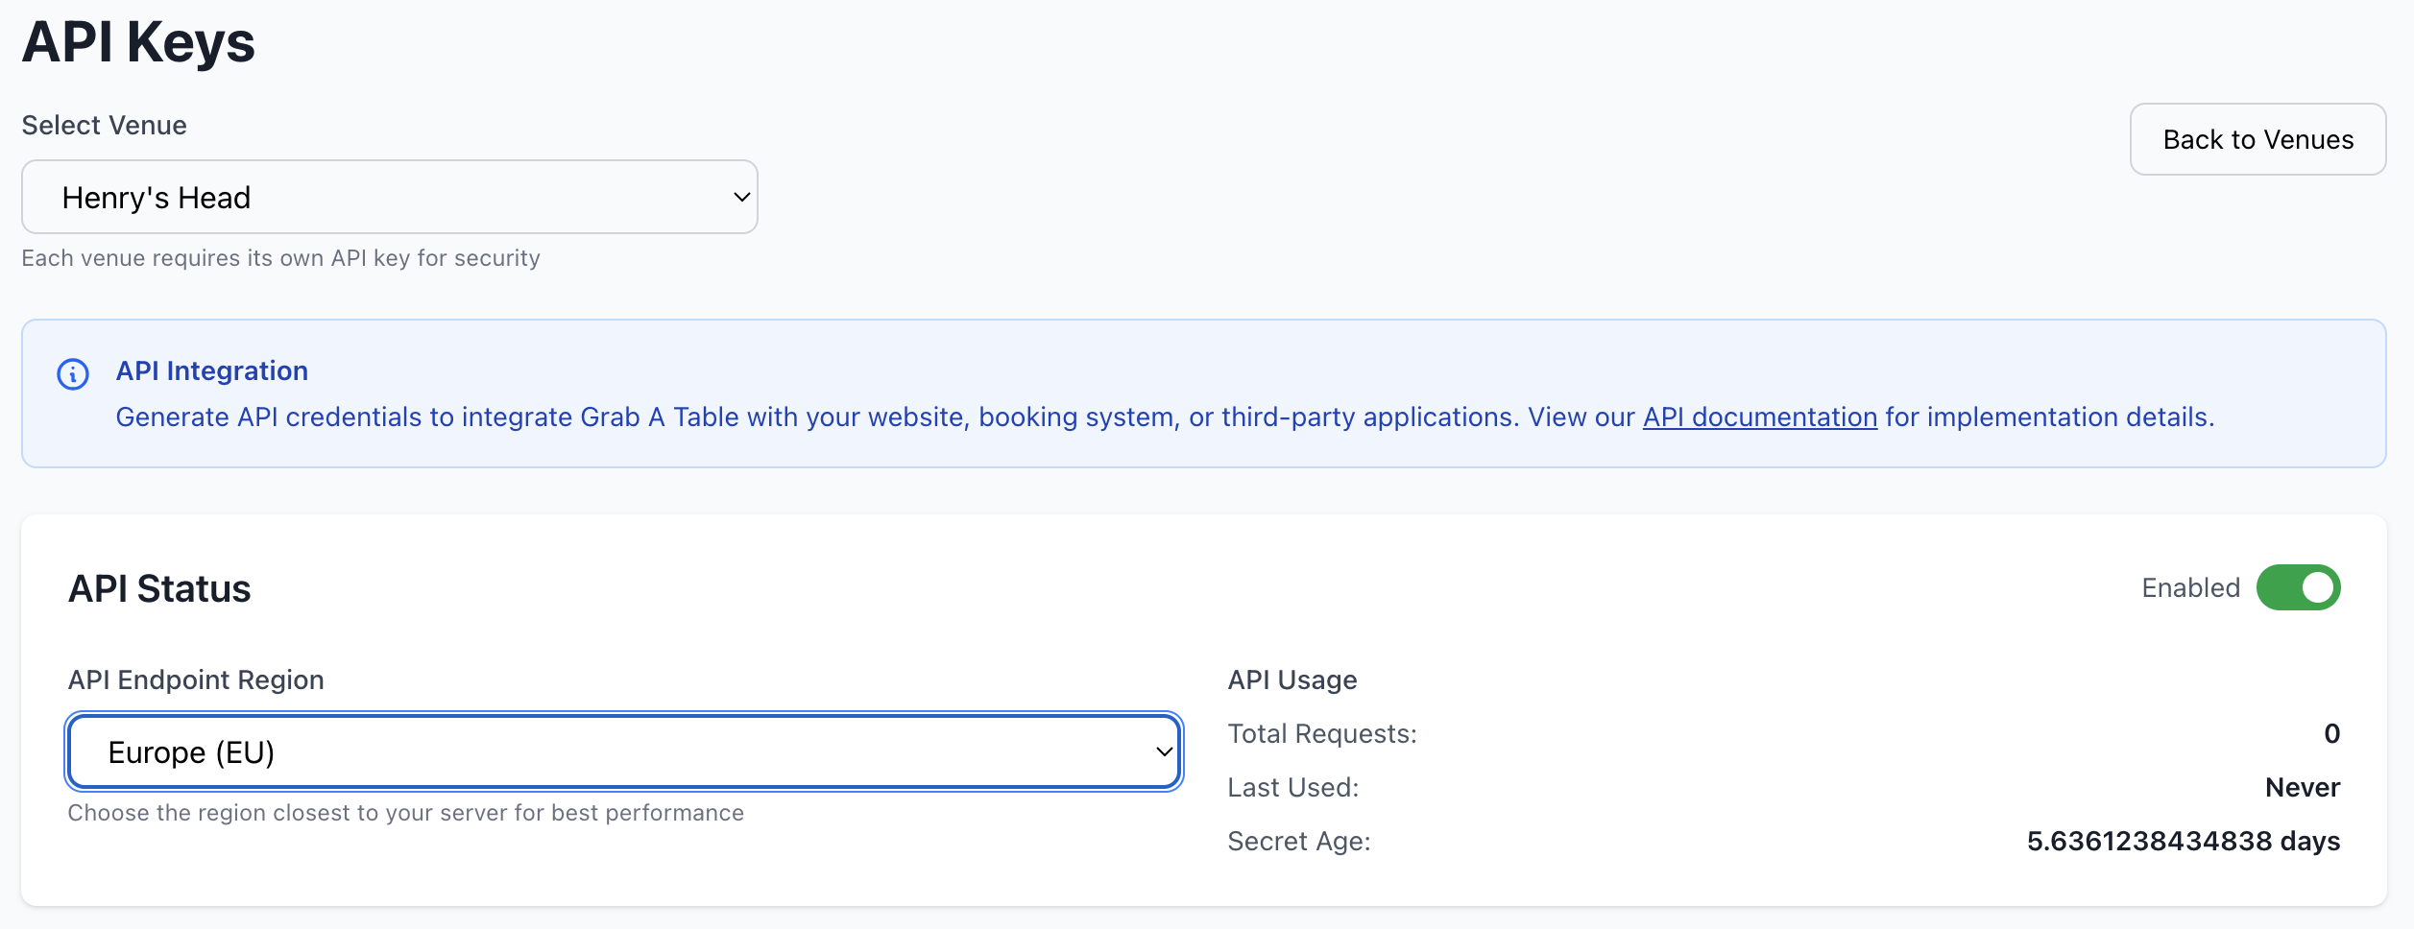Image resolution: width=2414 pixels, height=929 pixels.
Task: Click the Back to Venues button
Action: pyautogui.click(x=2257, y=140)
